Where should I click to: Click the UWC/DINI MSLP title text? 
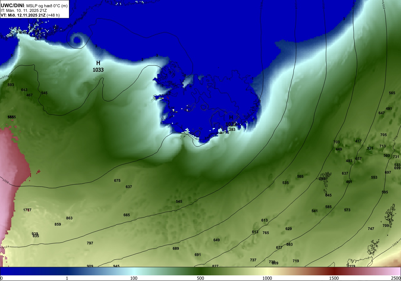click(34, 5)
